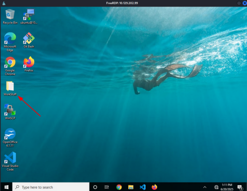The height and width of the screenshot is (191, 247).
Task: Click the Git Bash desktop icon
Action: (x=29, y=39)
